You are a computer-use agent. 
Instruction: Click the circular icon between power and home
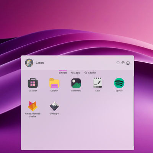click(x=123, y=63)
